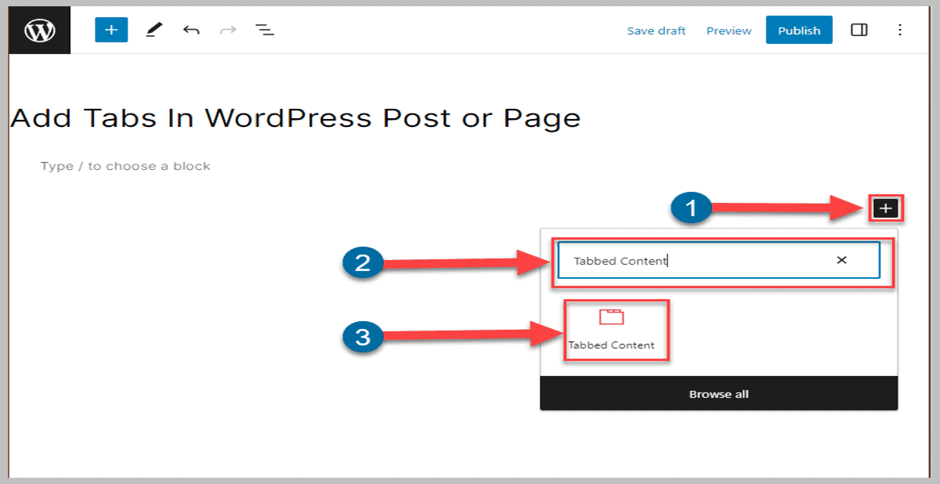Image resolution: width=940 pixels, height=484 pixels.
Task: Open the block inserter from the top toolbar
Action: tap(110, 30)
